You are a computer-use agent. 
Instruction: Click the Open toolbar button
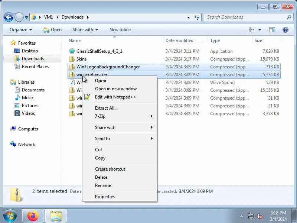tap(52, 30)
